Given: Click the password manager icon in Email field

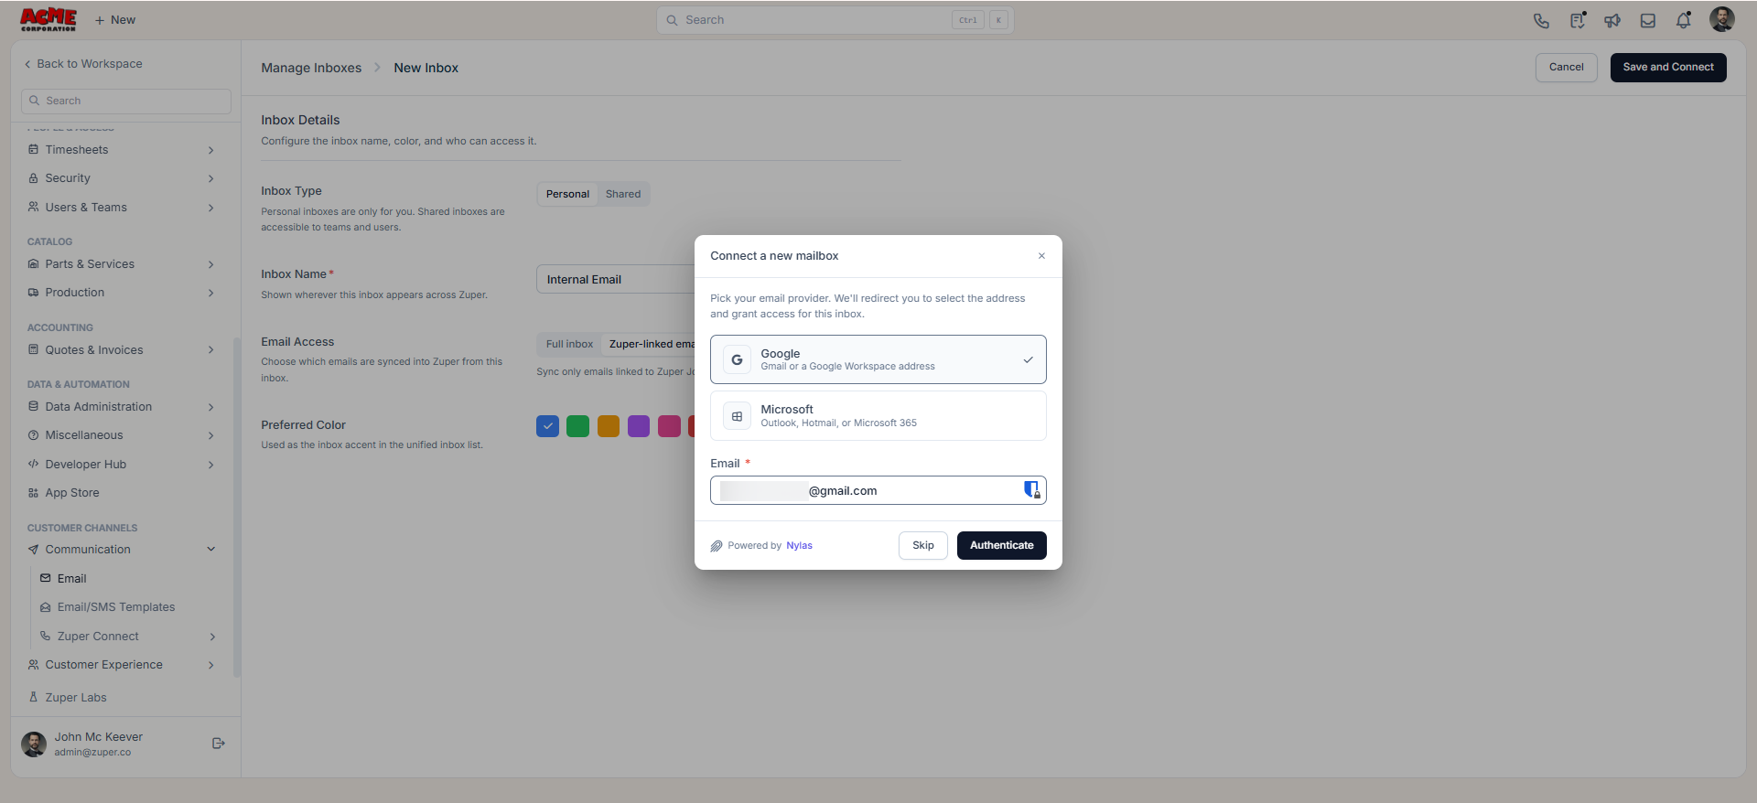Looking at the screenshot, I should click(1031, 490).
